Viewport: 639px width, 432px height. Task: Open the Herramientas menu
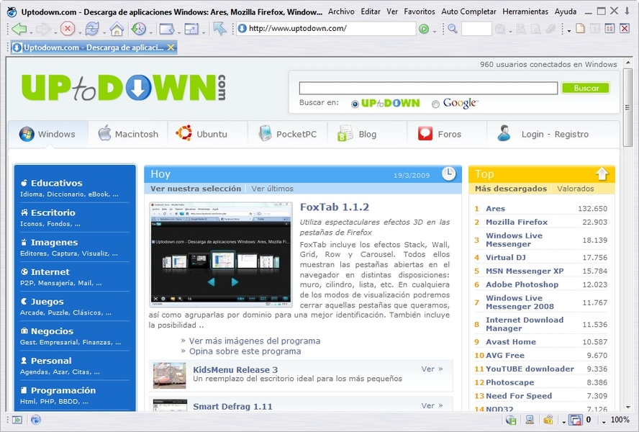pyautogui.click(x=525, y=12)
